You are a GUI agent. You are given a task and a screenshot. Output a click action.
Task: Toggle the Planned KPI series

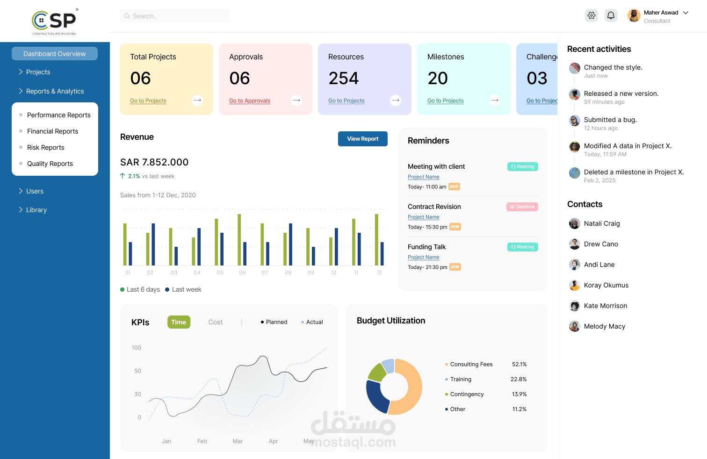[x=274, y=322]
